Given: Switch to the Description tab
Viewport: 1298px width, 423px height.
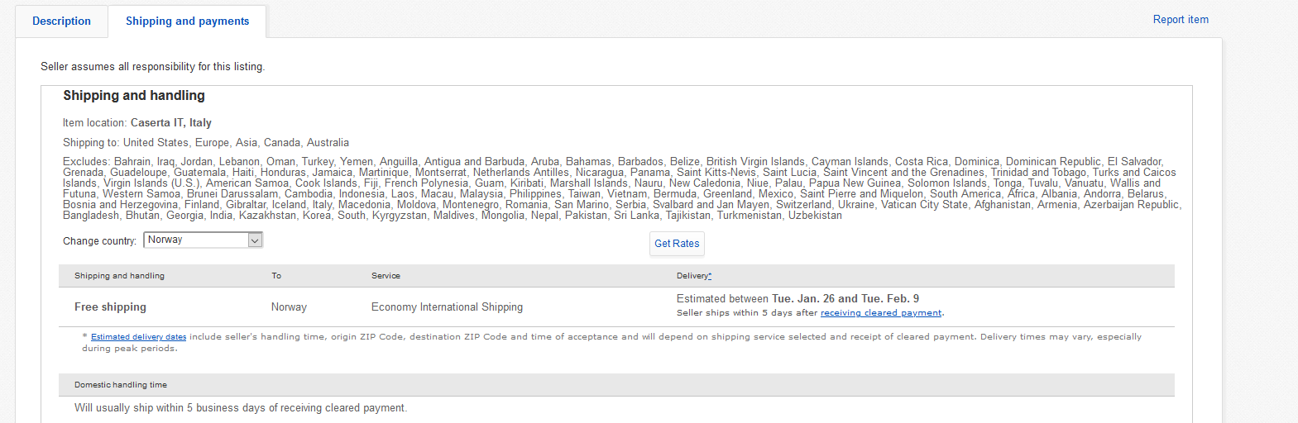Looking at the screenshot, I should 61,21.
